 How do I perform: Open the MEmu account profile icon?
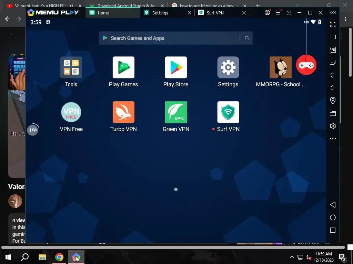268,13
